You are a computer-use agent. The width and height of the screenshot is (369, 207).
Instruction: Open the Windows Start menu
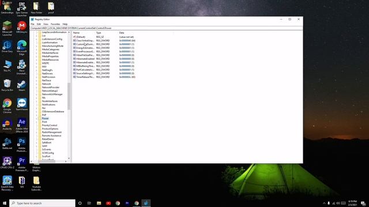point(5,203)
